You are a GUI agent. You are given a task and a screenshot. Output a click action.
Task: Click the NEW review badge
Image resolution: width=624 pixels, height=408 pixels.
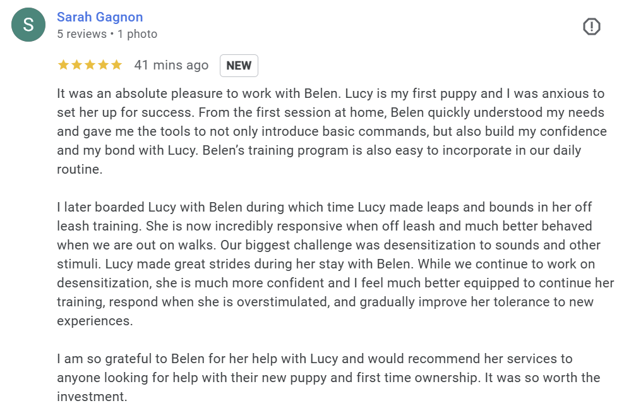click(x=239, y=65)
